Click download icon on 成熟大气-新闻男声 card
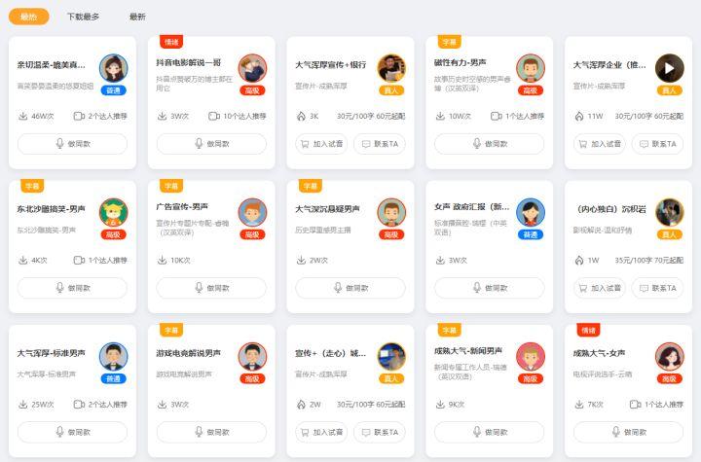This screenshot has height=462, width=701. click(440, 405)
